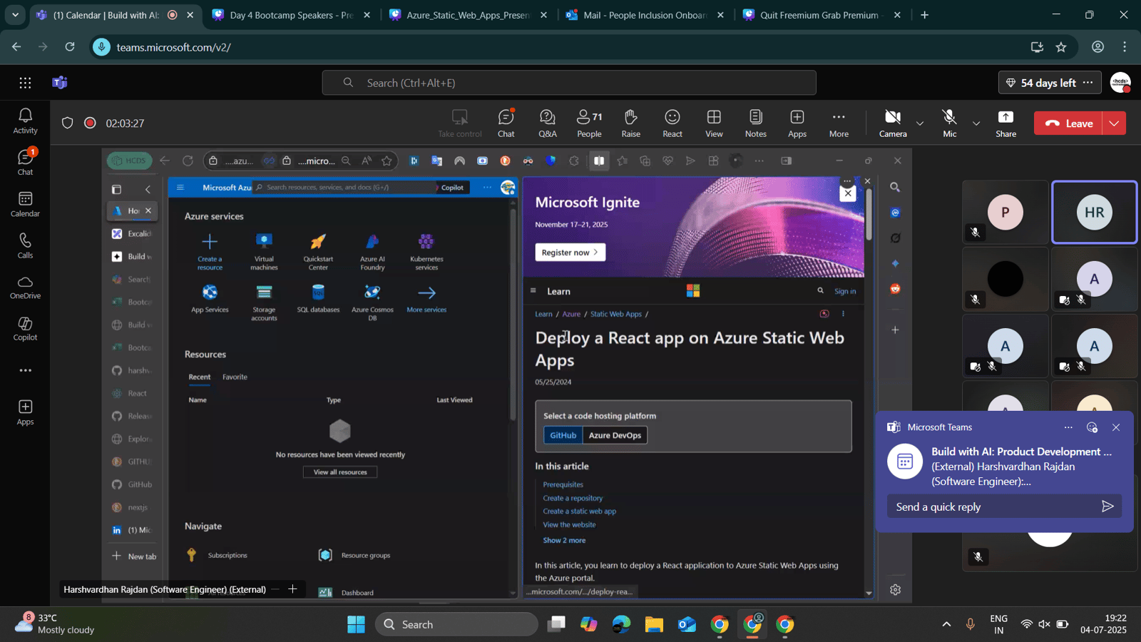This screenshot has height=642, width=1141.
Task: Open Apps in the Teams left rail
Action: point(25,412)
